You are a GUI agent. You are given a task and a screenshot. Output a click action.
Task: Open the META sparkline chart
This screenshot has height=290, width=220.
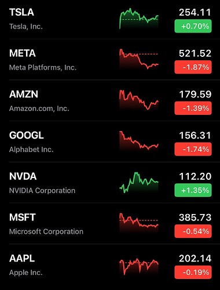tap(139, 59)
